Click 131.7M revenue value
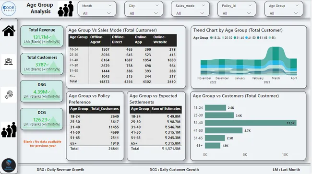Viewport: 312px width, 174px height. (x=41, y=37)
